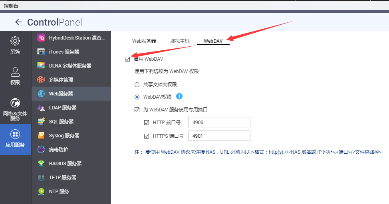This screenshot has width=389, height=204.
Task: Toggle the HTTP 端口号 checkbox
Action: point(147,123)
